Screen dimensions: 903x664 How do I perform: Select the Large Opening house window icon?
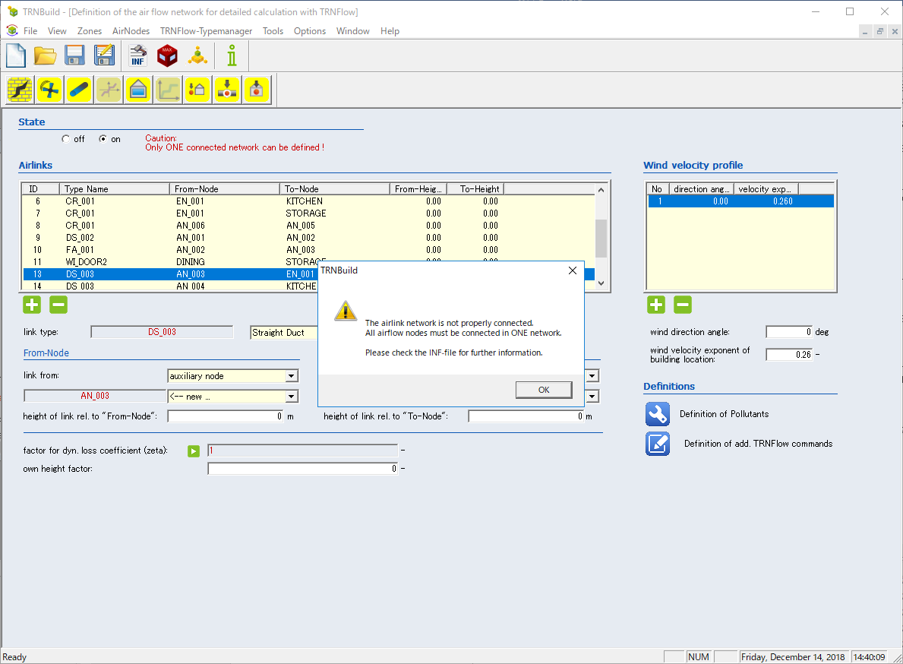pos(138,90)
